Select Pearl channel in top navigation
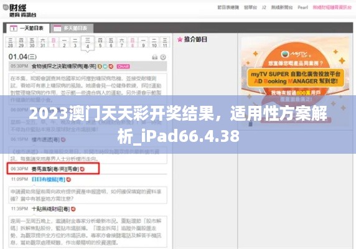This screenshot has height=249, width=356. 303,7
